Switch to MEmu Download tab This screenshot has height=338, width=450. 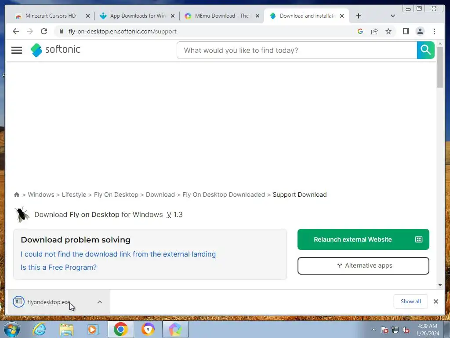(x=221, y=16)
